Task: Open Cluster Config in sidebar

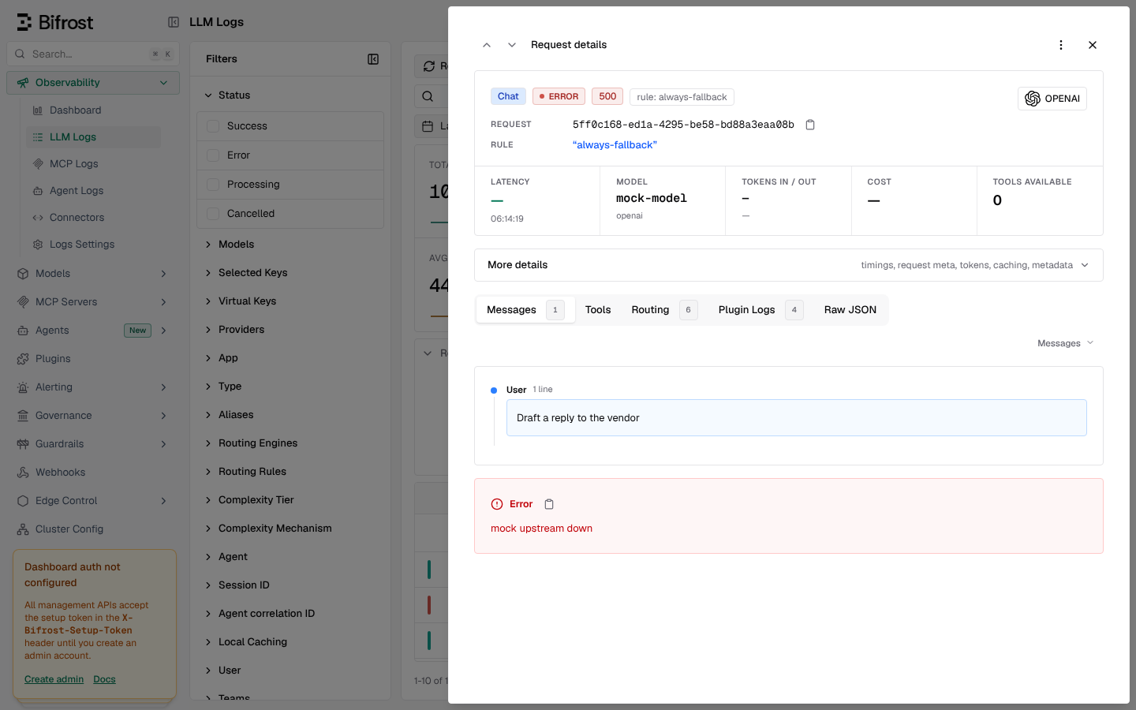Action: [93, 529]
